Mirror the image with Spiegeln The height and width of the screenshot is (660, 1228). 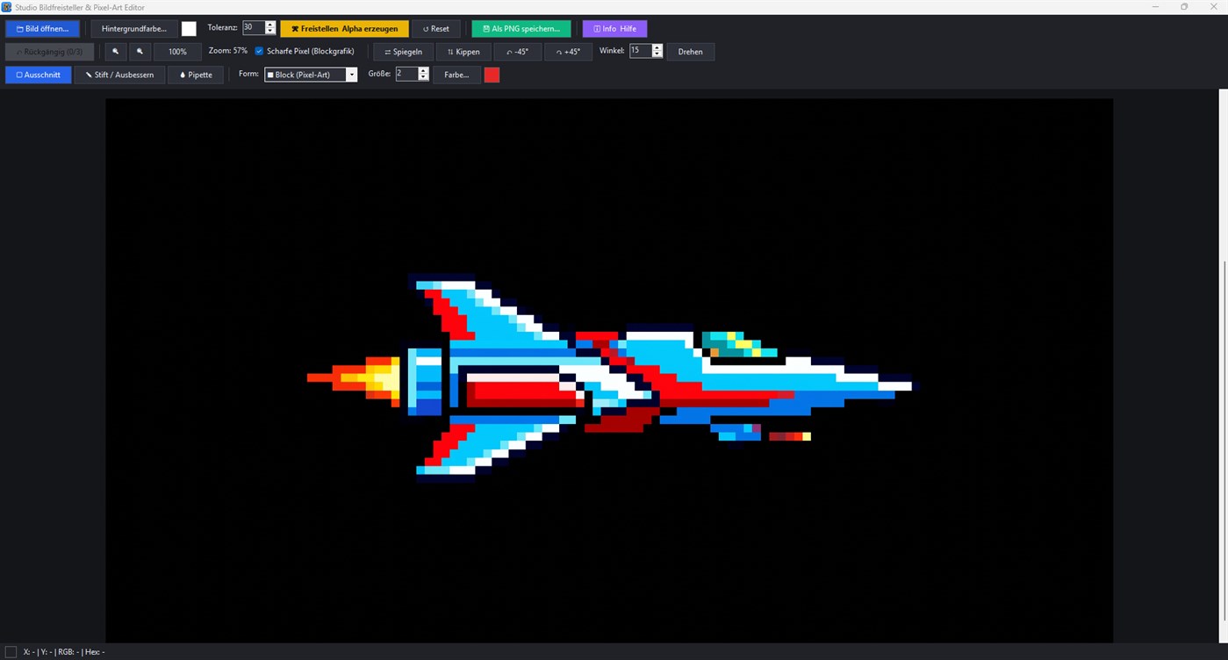403,52
